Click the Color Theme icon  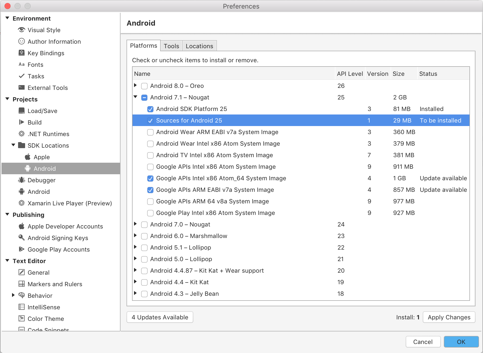pyautogui.click(x=22, y=318)
